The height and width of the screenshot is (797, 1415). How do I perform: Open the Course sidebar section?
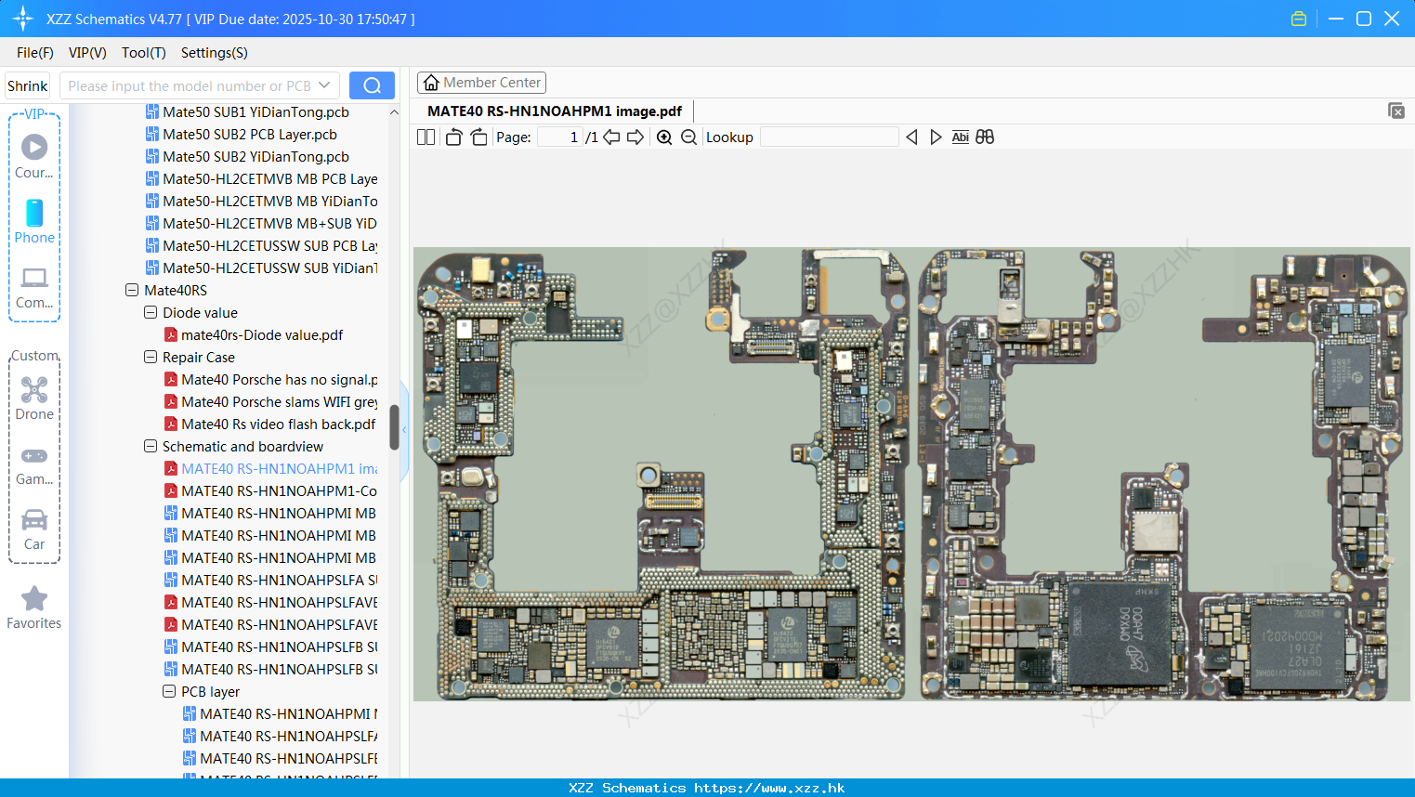[x=34, y=155]
